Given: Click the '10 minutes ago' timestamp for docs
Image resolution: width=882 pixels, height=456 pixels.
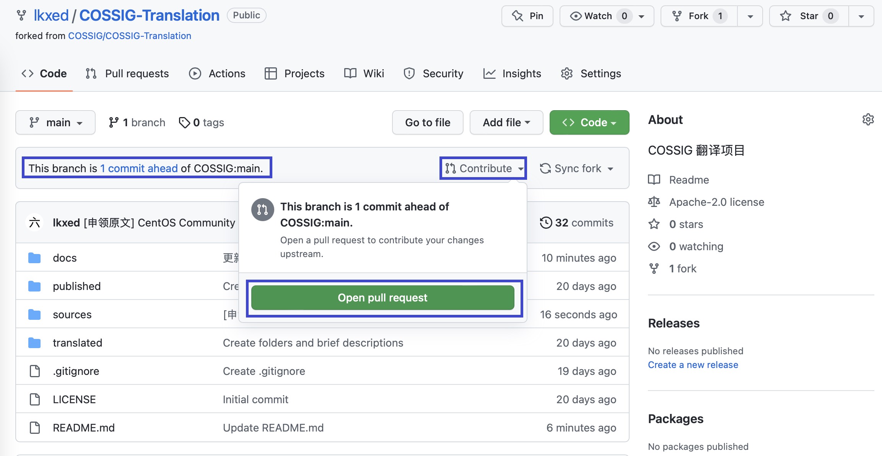Looking at the screenshot, I should [x=579, y=258].
